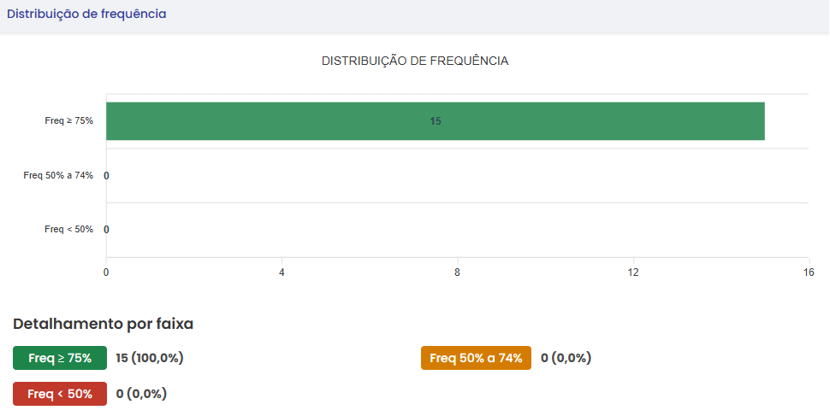Viewport: 830px width, 416px height.
Task: Click the chart title DISTRIBUIÇÃO DE FREQUÊNCIA
Action: pyautogui.click(x=415, y=61)
